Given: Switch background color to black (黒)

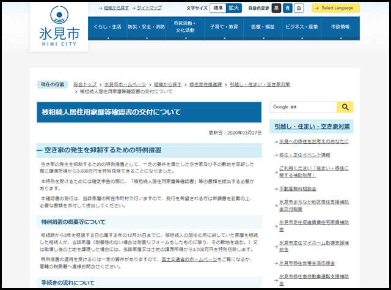Looking at the screenshot, I should point(277,8).
